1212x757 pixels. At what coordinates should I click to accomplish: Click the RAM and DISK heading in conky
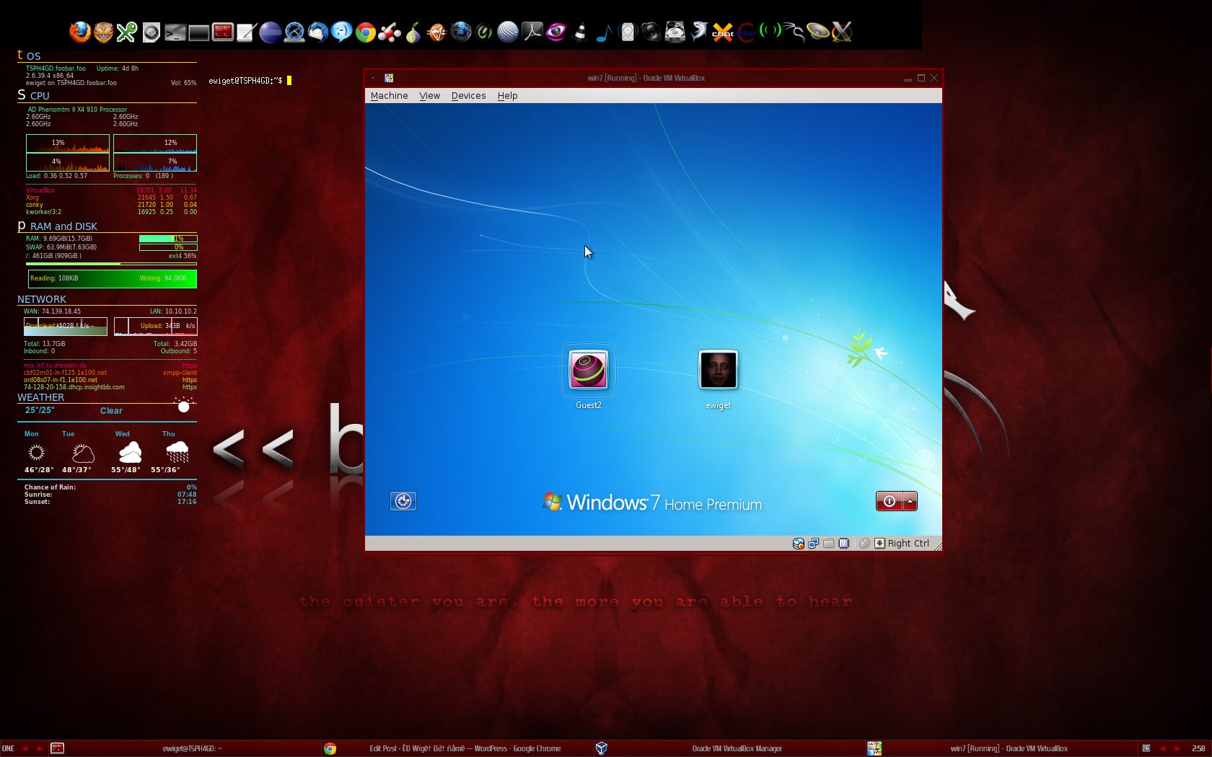point(63,226)
